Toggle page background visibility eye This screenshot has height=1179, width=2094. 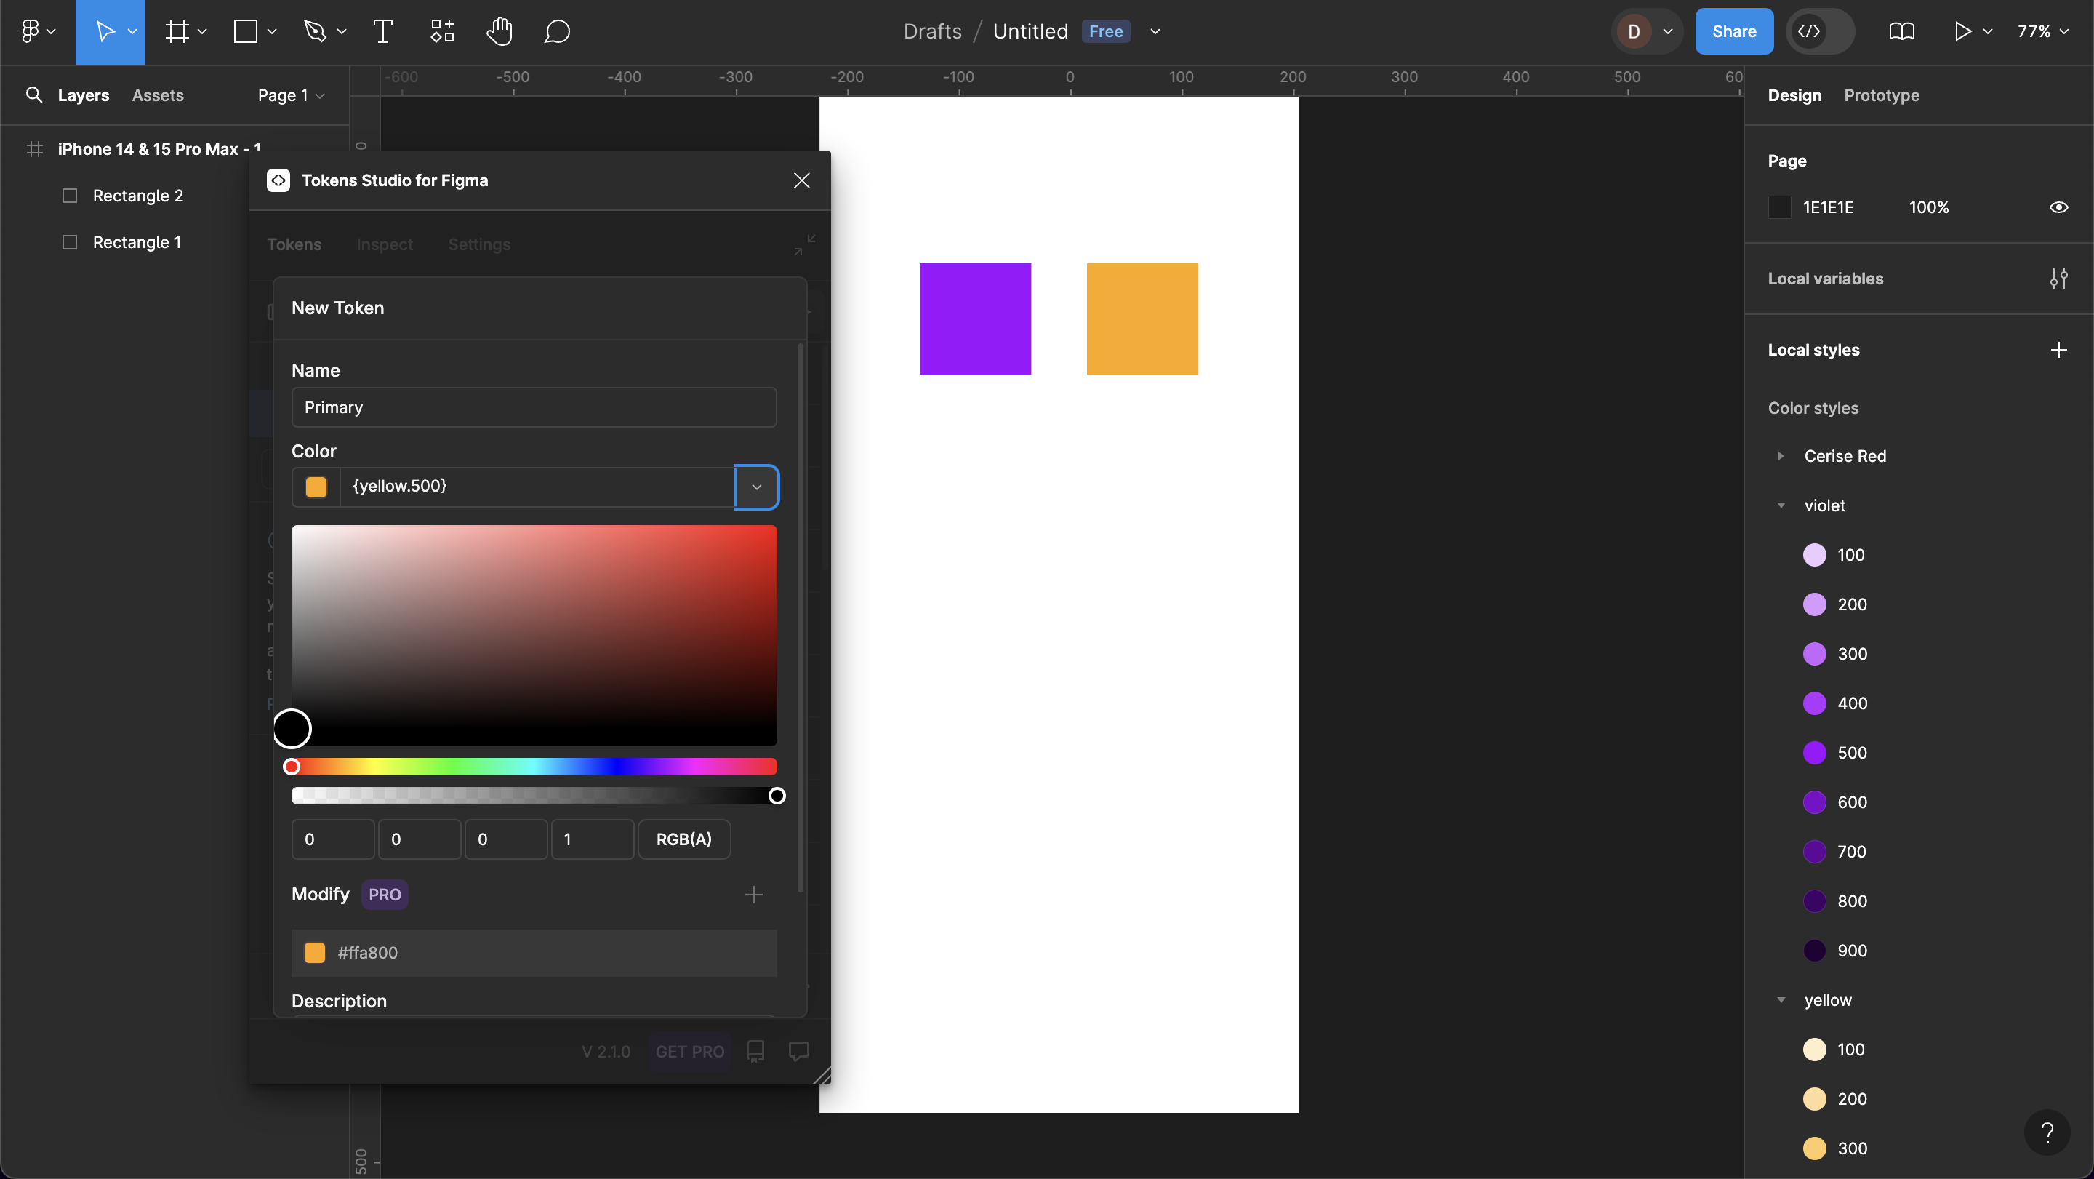coord(2058,207)
